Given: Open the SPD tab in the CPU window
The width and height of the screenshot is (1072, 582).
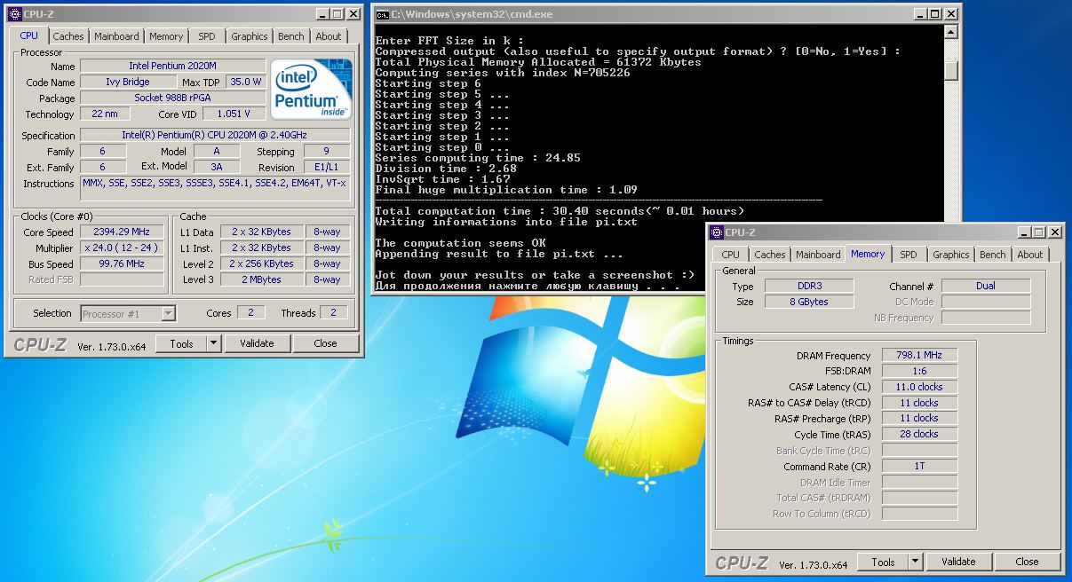Looking at the screenshot, I should click(207, 36).
